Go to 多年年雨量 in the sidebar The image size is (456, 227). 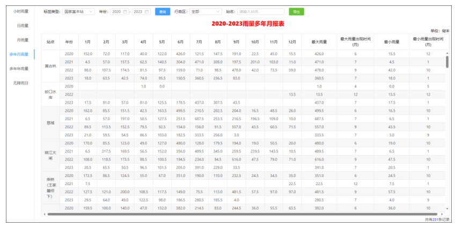pyautogui.click(x=19, y=69)
